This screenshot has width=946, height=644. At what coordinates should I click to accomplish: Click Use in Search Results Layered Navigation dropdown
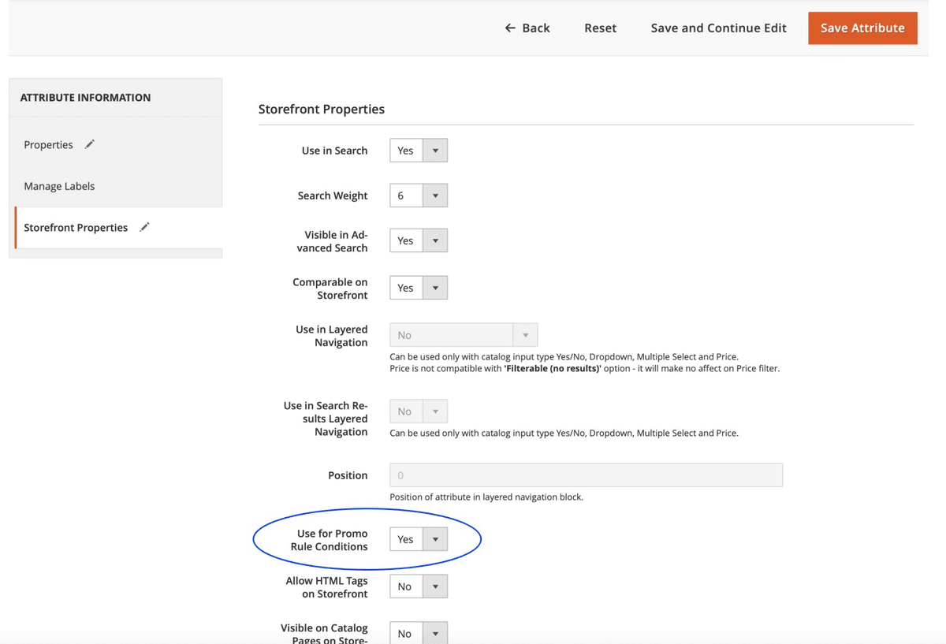pyautogui.click(x=419, y=411)
